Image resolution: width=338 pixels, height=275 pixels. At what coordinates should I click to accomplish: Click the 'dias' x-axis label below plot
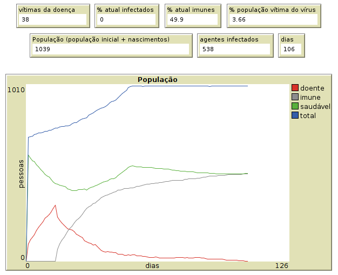pyautogui.click(x=153, y=265)
